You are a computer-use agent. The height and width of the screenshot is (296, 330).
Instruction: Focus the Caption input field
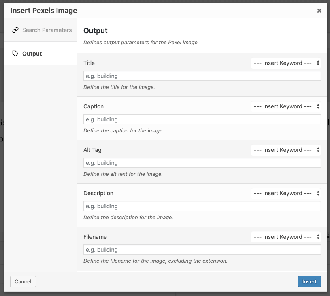(x=202, y=119)
